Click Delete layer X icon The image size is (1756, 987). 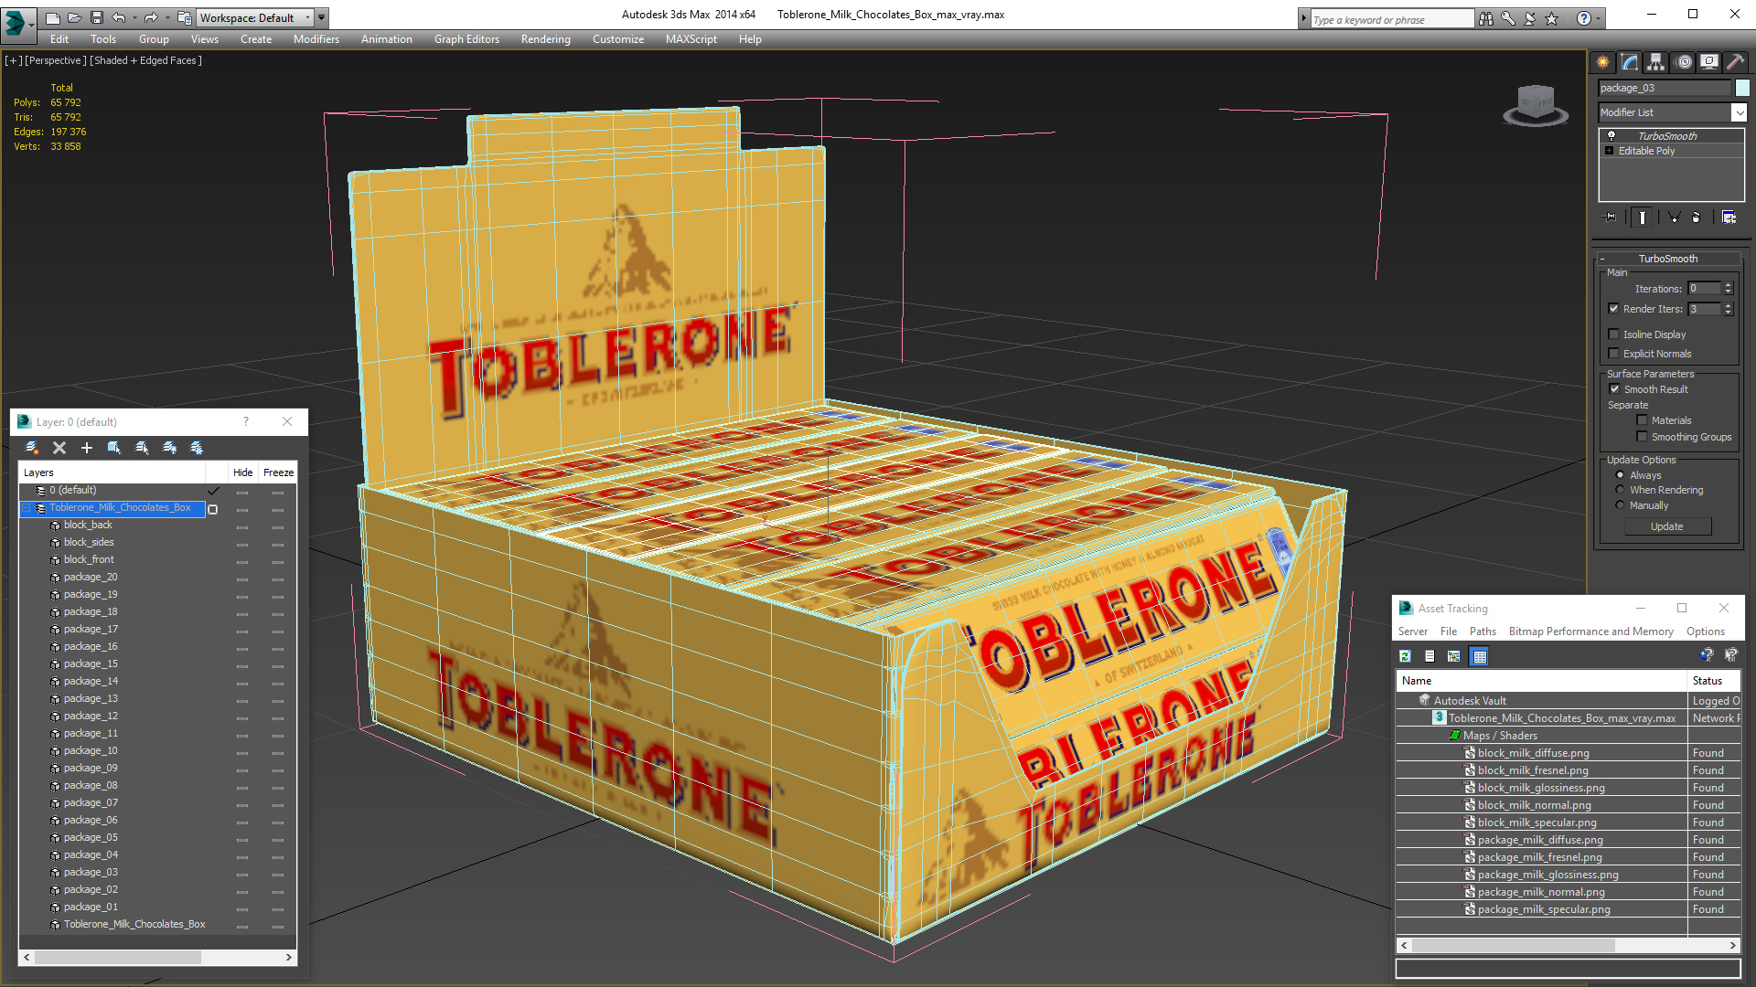[x=59, y=448]
